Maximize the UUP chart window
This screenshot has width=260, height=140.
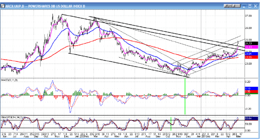pos(250,6)
